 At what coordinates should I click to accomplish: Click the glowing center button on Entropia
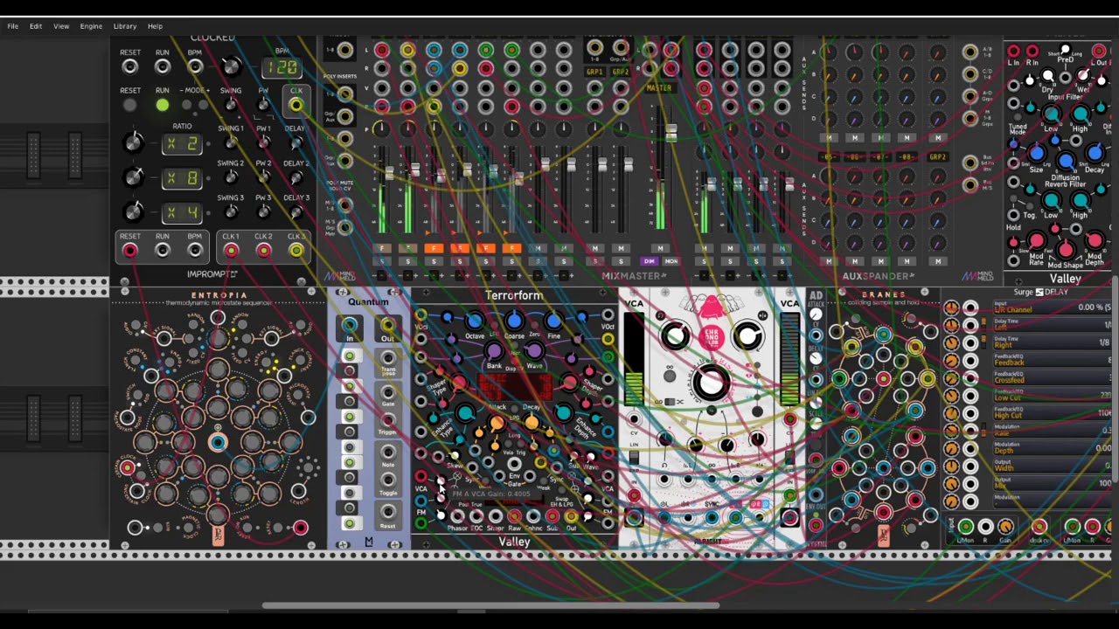tap(218, 443)
